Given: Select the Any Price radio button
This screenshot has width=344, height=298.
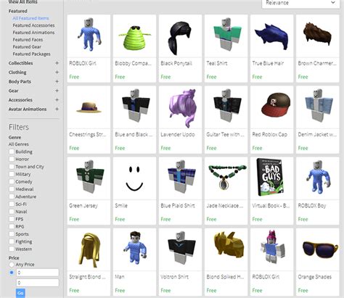Looking at the screenshot, I should [x=12, y=265].
